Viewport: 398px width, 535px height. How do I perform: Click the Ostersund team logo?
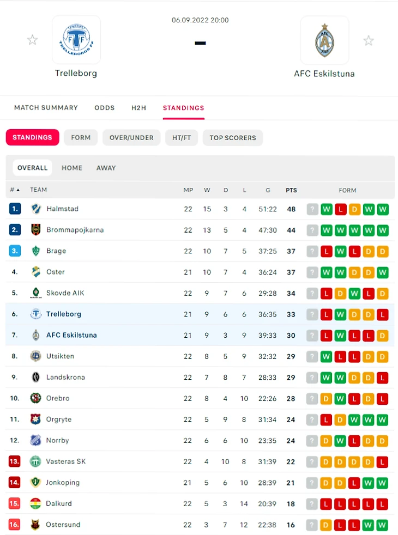(x=35, y=525)
